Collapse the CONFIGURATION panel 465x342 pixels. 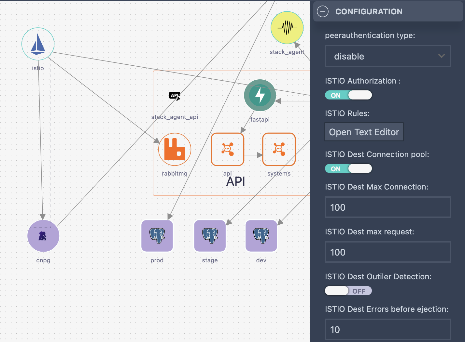click(x=322, y=11)
